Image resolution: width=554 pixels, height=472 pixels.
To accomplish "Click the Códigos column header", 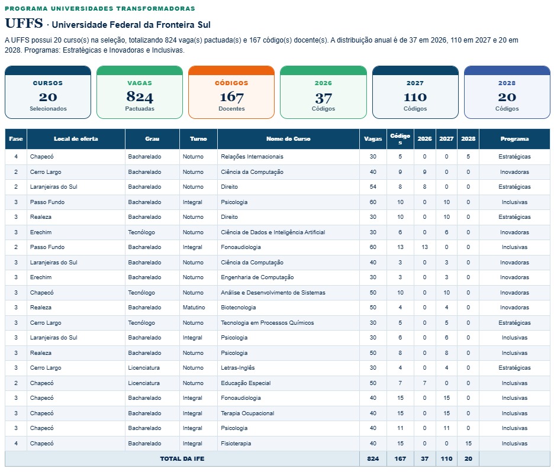I will (400, 139).
